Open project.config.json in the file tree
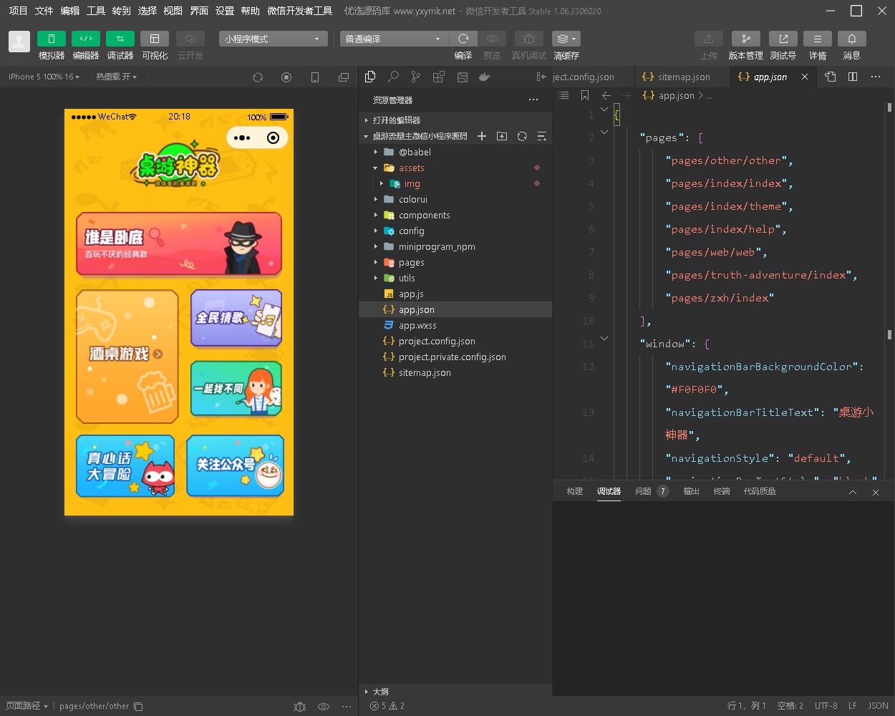 [x=455, y=341]
